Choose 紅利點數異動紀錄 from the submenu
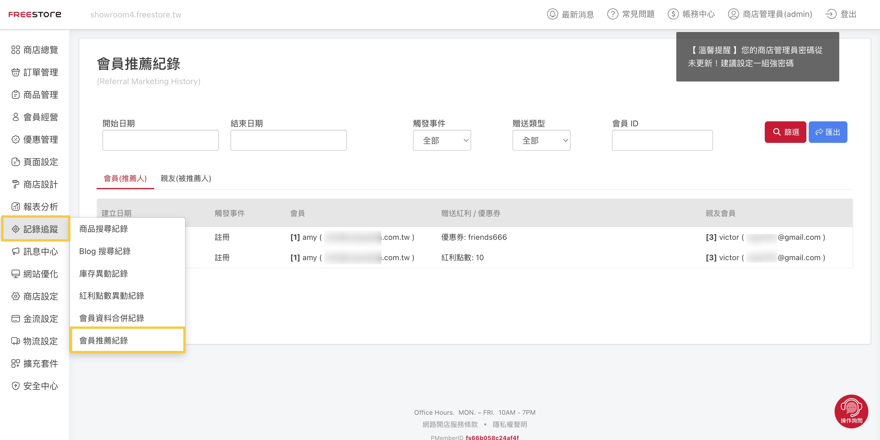880x440 pixels. (112, 295)
